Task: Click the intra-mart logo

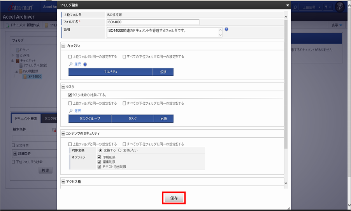Action: (x=21, y=7)
